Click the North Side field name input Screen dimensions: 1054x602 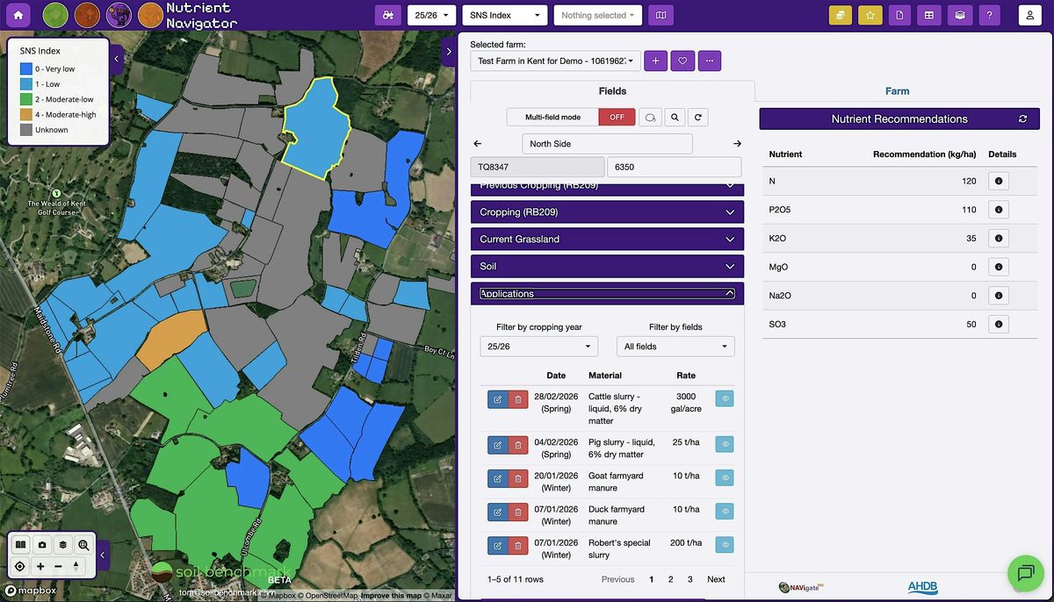tap(607, 144)
